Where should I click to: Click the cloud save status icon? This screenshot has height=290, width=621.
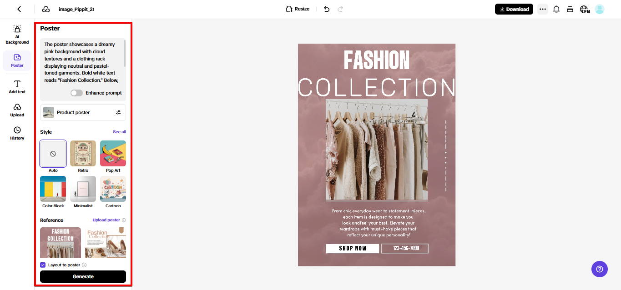45,9
